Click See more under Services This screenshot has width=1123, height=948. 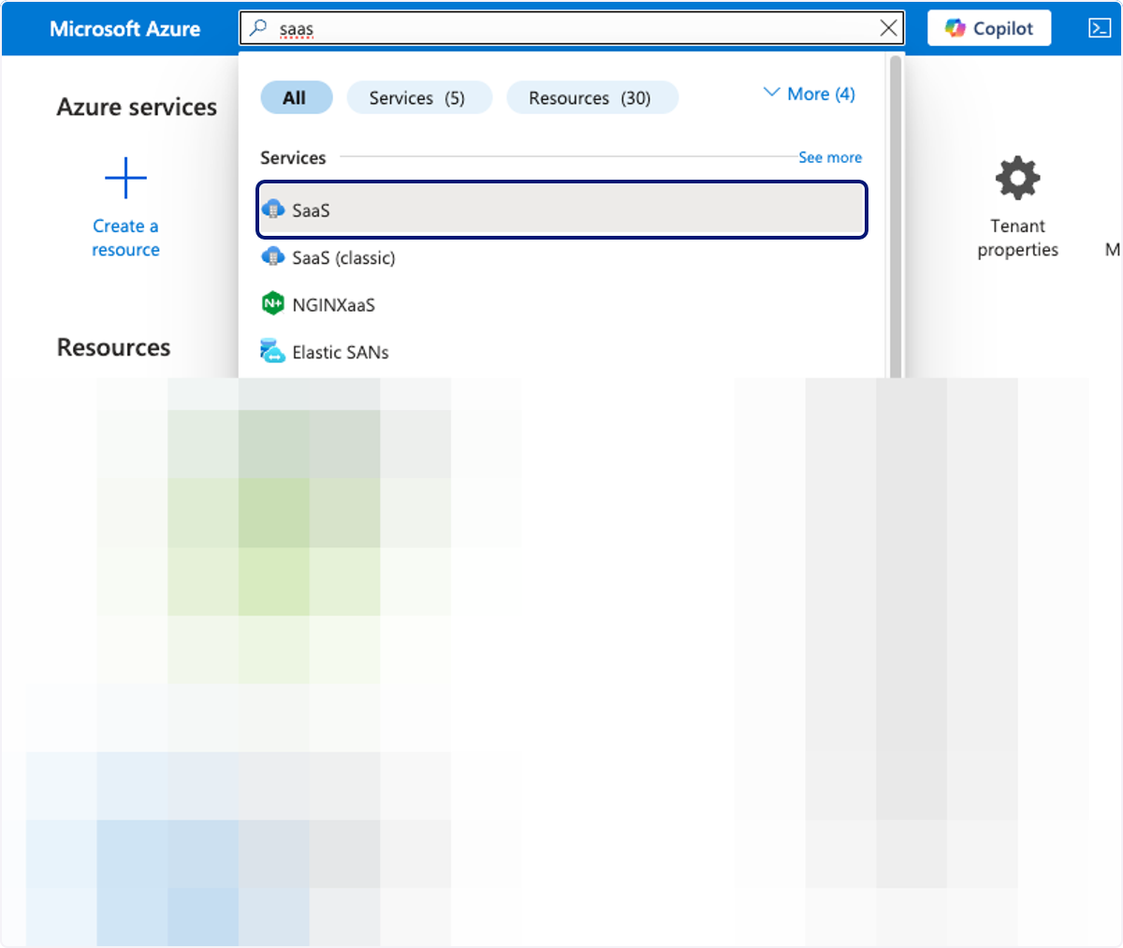(830, 157)
